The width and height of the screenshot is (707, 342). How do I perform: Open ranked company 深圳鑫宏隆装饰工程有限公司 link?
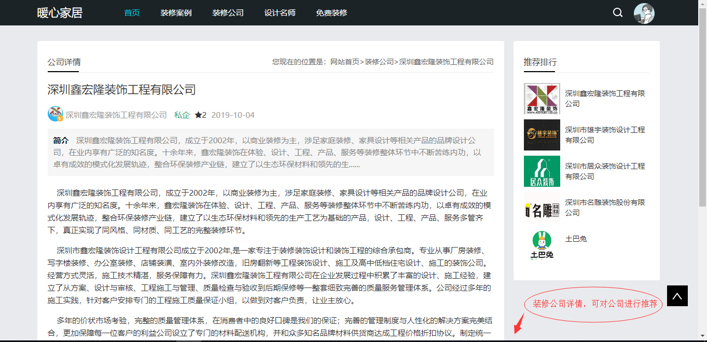(605, 99)
